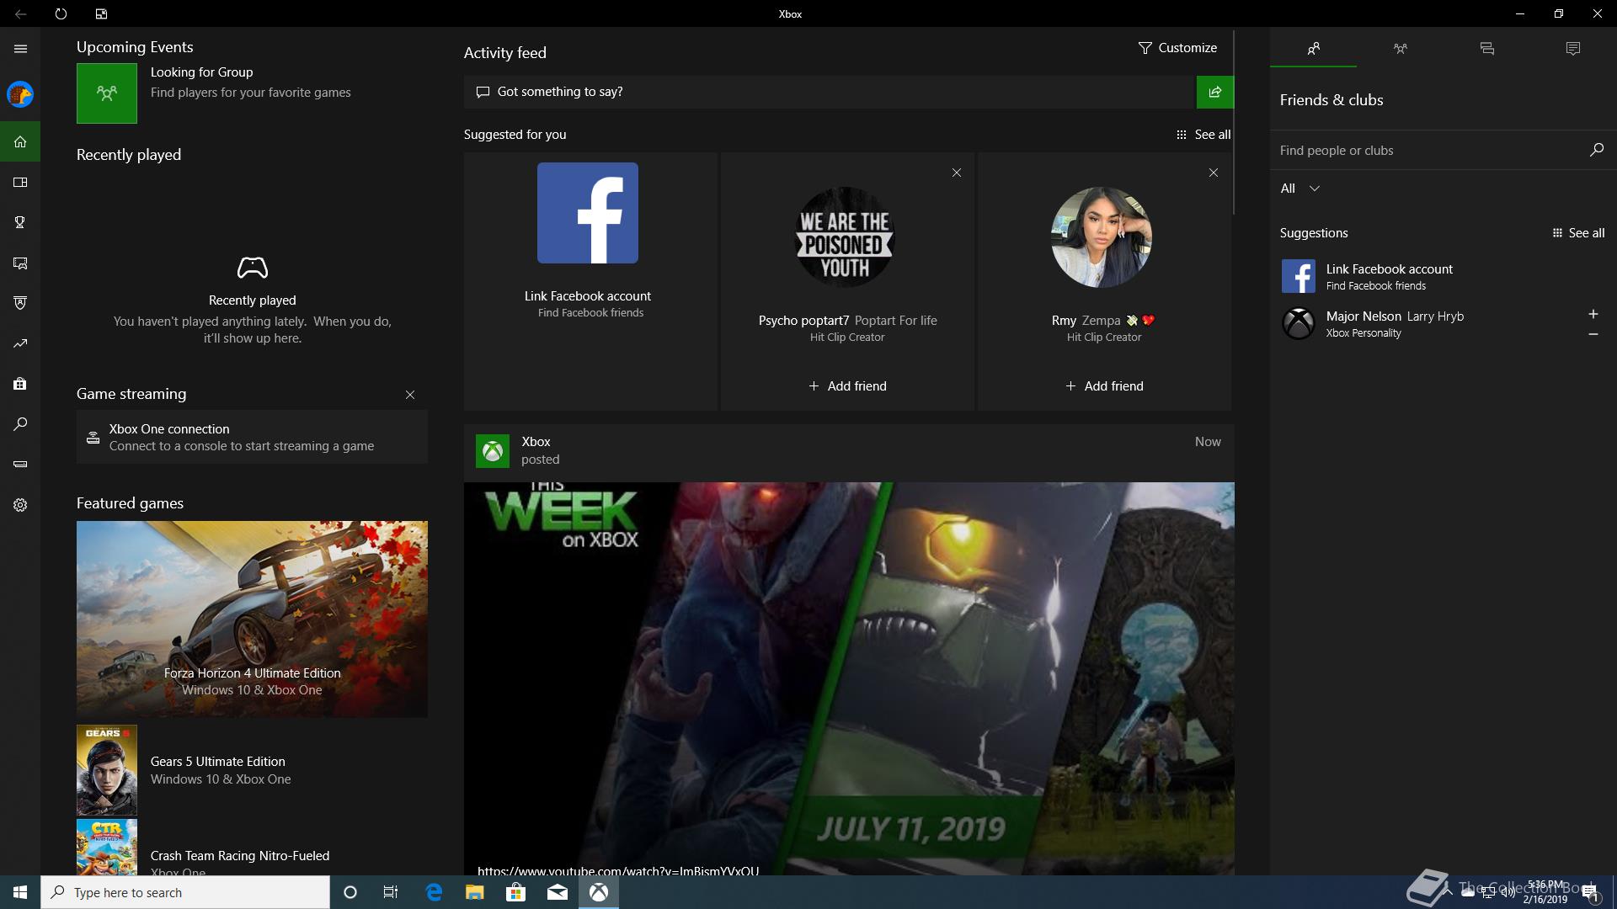
Task: Click Find people or clubs field
Action: pyautogui.click(x=1428, y=151)
